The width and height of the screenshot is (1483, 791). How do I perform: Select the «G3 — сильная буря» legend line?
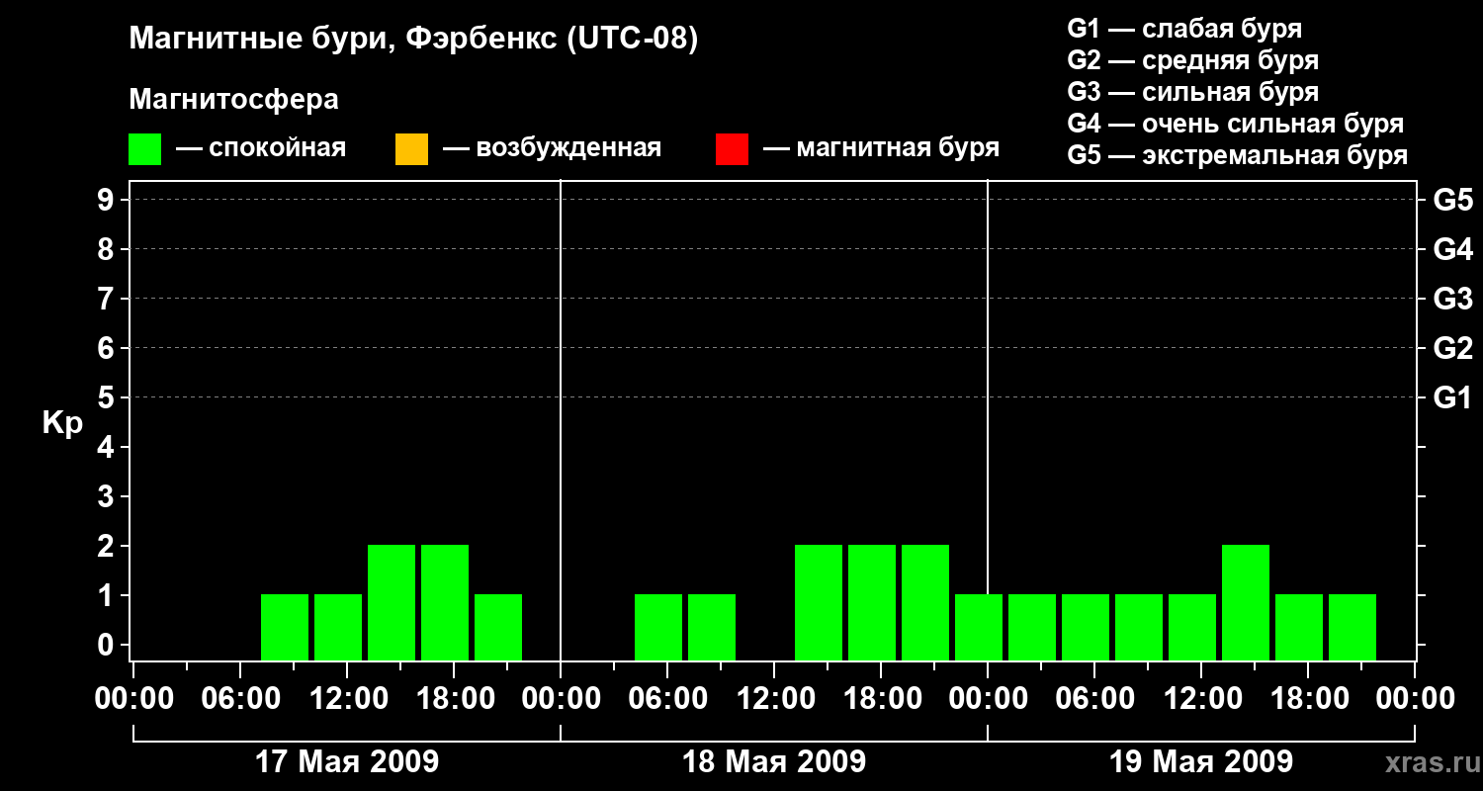[1192, 92]
